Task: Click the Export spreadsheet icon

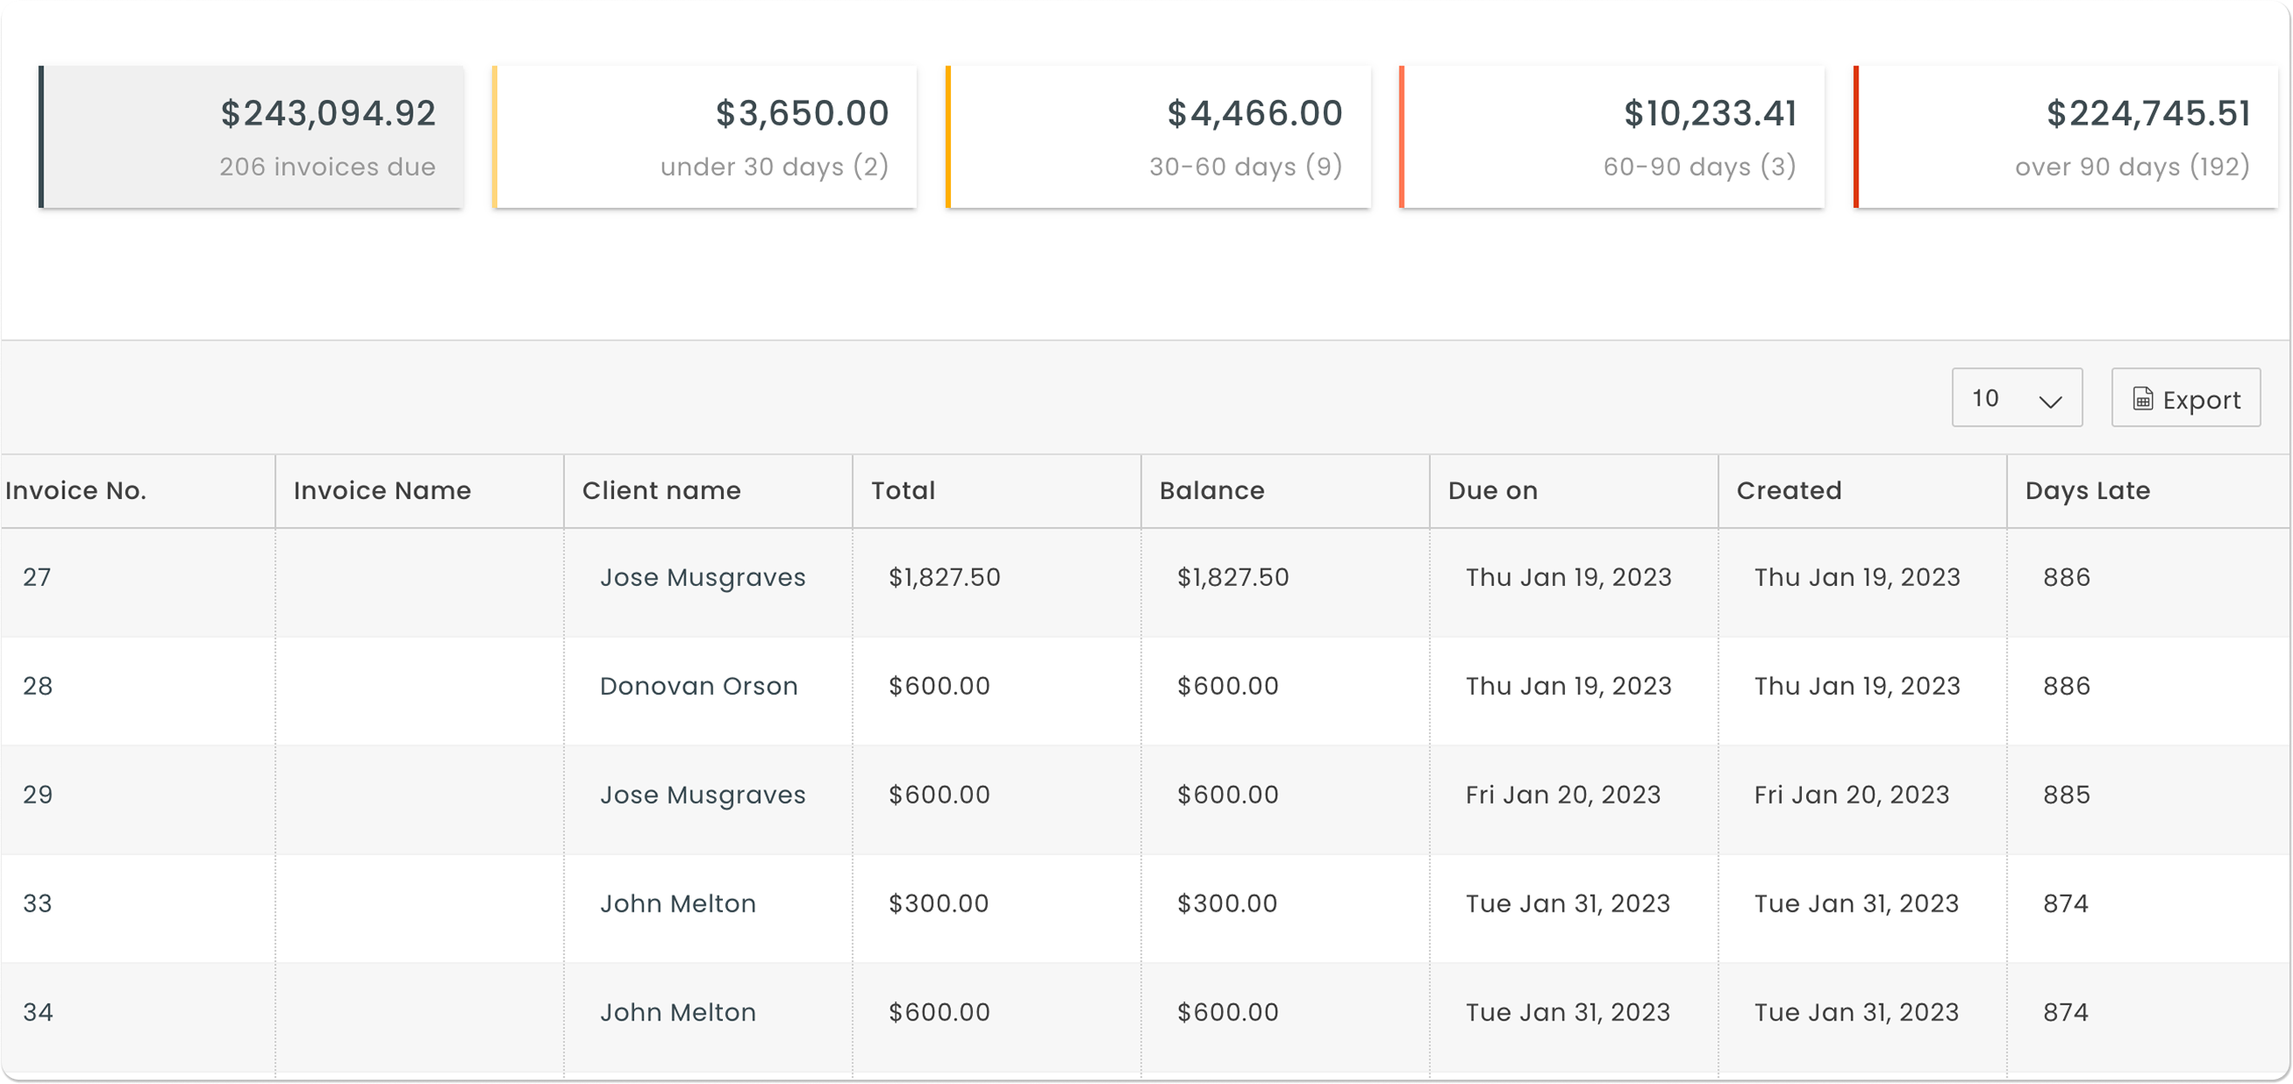Action: coord(2142,399)
